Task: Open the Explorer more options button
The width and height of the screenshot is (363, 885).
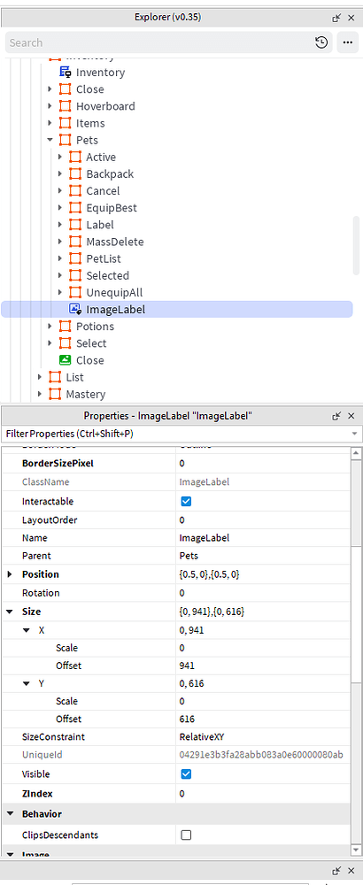Action: (347, 42)
